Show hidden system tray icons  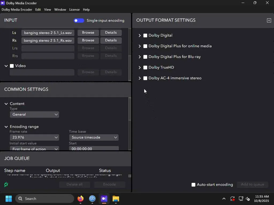coord(224,199)
